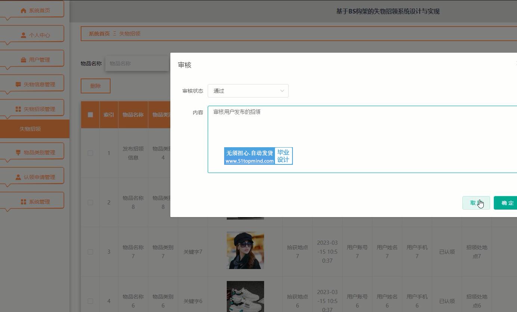Image resolution: width=517 pixels, height=312 pixels.
Task: Open 失物信息管理 sidebar menu
Action: coord(32,83)
